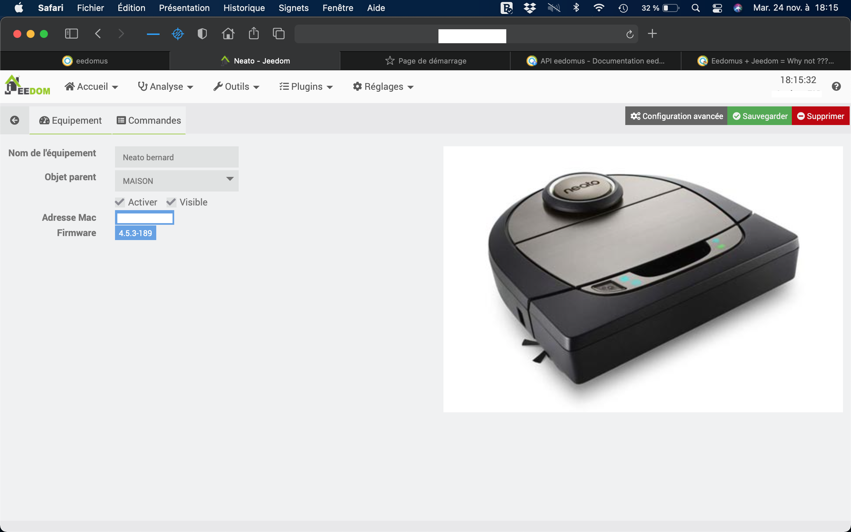Click the Jeedom logo

pyautogui.click(x=28, y=85)
